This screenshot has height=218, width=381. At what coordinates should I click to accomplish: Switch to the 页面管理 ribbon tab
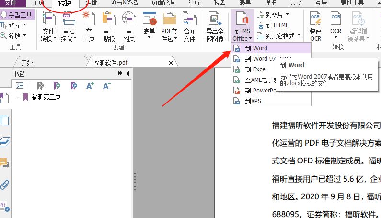(163, 3)
